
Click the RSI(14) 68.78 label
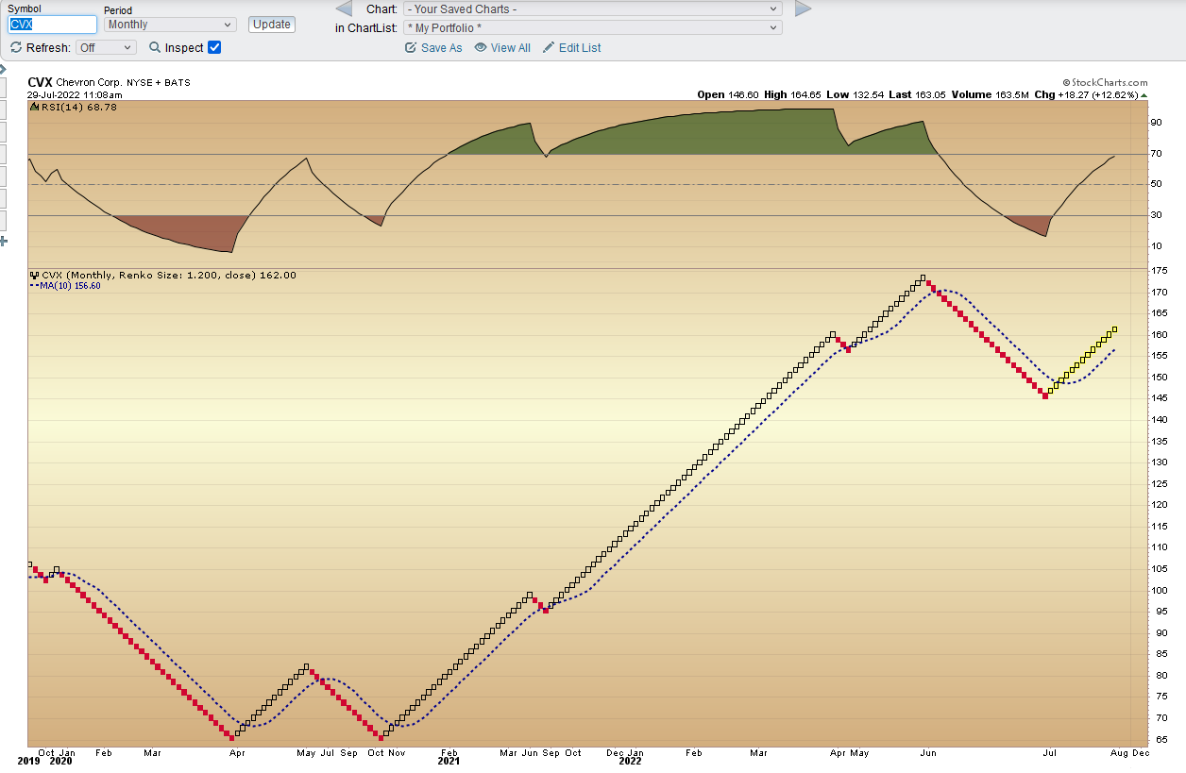point(78,108)
